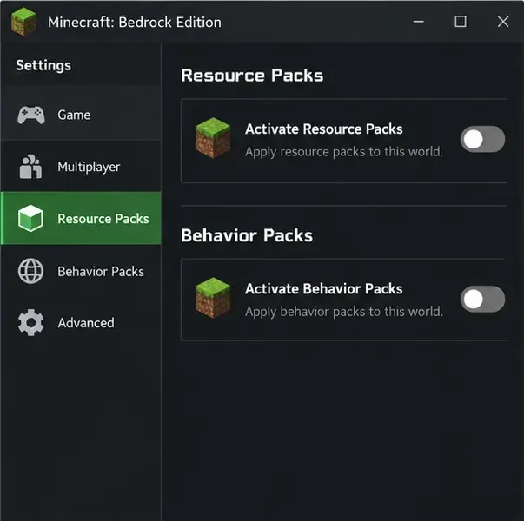Enable the Activate Resource Packs toggle
Image resolution: width=524 pixels, height=521 pixels.
click(x=482, y=139)
